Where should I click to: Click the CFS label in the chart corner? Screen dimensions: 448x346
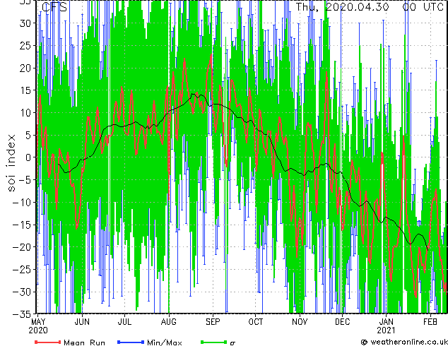54,7
